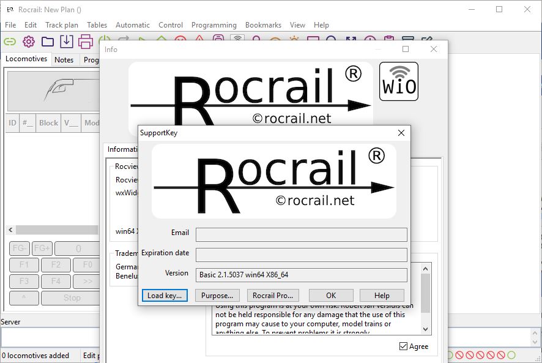Click the Purpose... button

click(217, 296)
